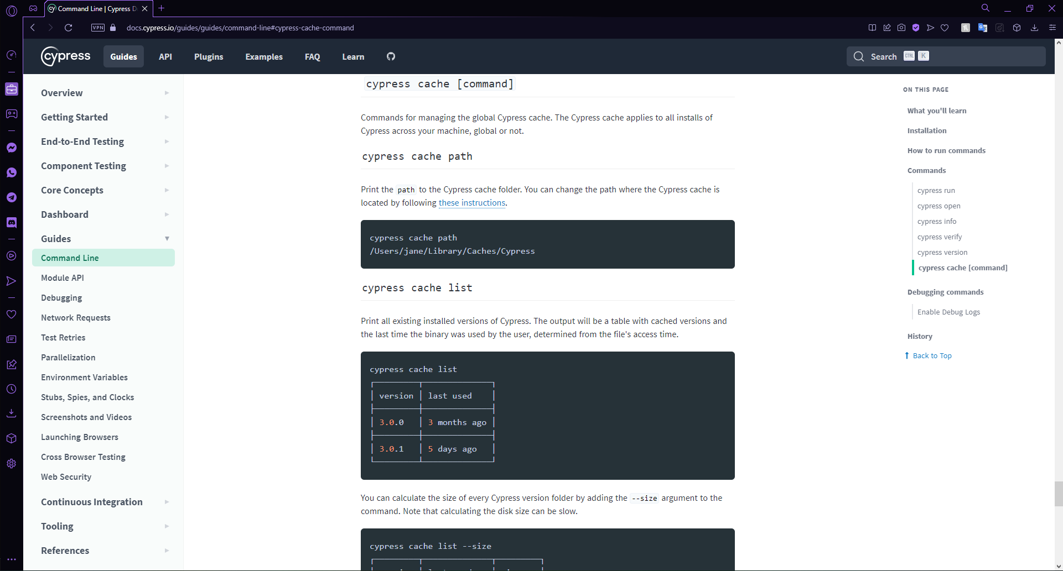Reload the page
The image size is (1063, 571).
coord(69,28)
